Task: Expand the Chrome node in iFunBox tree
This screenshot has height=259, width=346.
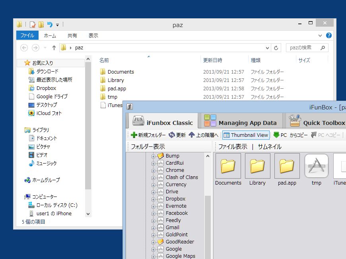Action: click(153, 171)
